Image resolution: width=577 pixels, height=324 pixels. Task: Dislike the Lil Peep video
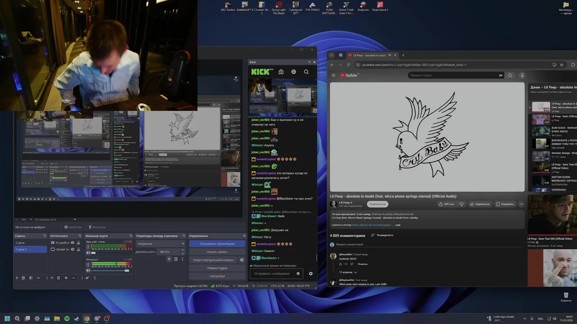coord(461,204)
